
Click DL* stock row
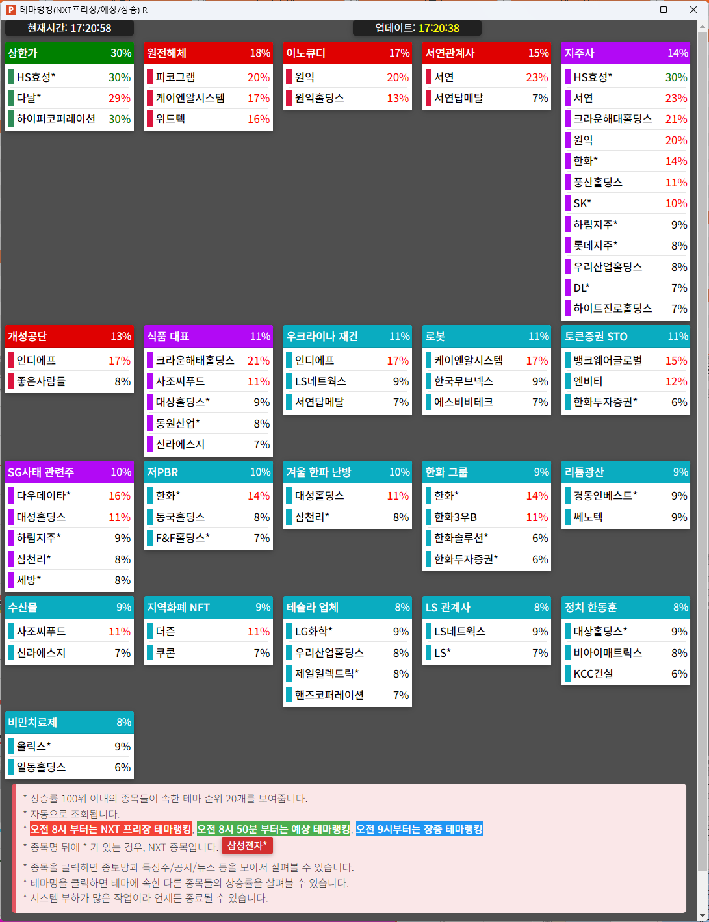626,288
